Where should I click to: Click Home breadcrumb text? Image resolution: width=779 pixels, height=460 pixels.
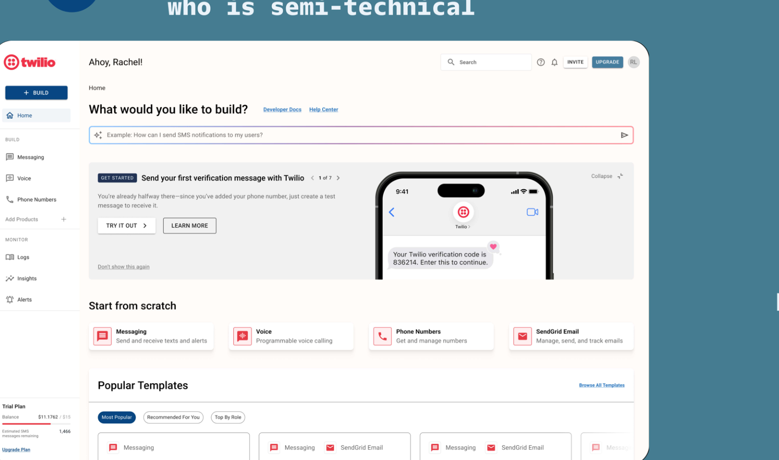[97, 88]
